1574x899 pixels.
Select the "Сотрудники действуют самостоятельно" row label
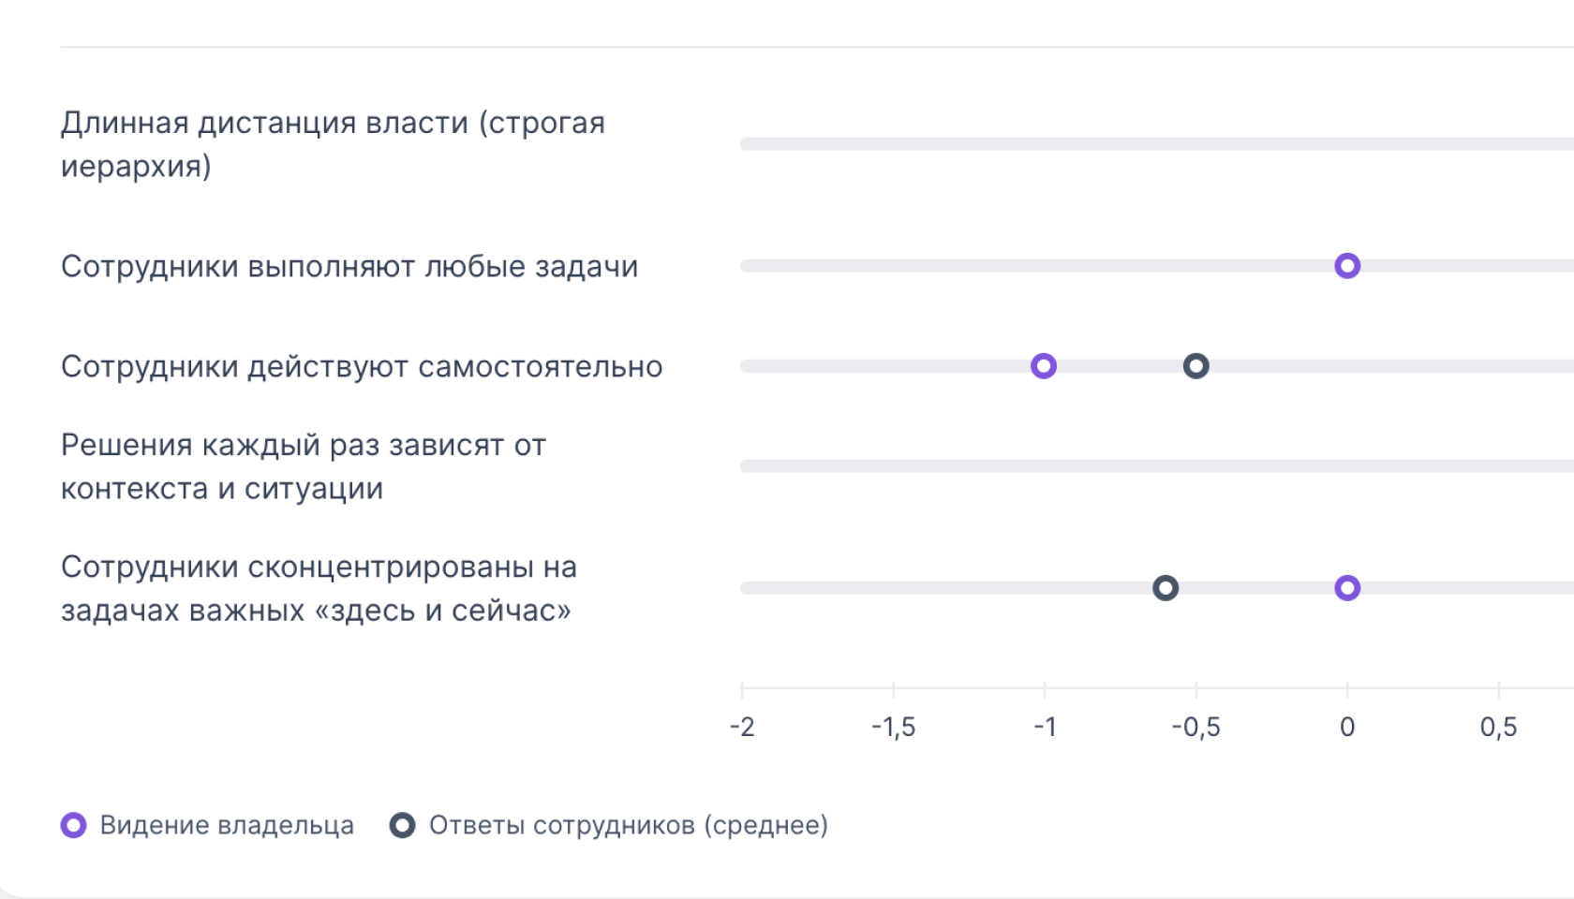[x=362, y=367]
